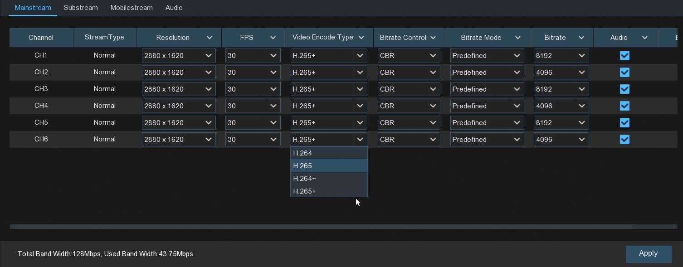Viewport: 683px width, 267px height.
Task: Switch to the Substream tab
Action: click(x=81, y=8)
